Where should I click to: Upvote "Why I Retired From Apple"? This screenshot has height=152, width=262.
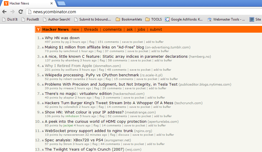43,66
